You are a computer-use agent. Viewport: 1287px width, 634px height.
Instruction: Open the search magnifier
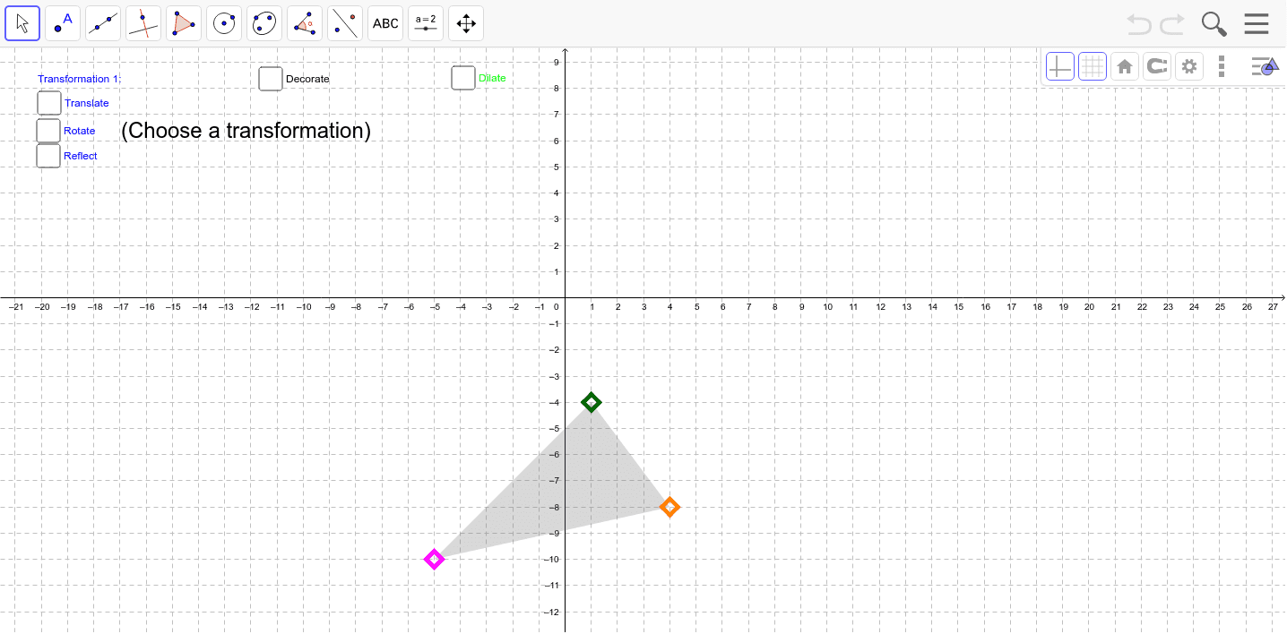coord(1214,24)
